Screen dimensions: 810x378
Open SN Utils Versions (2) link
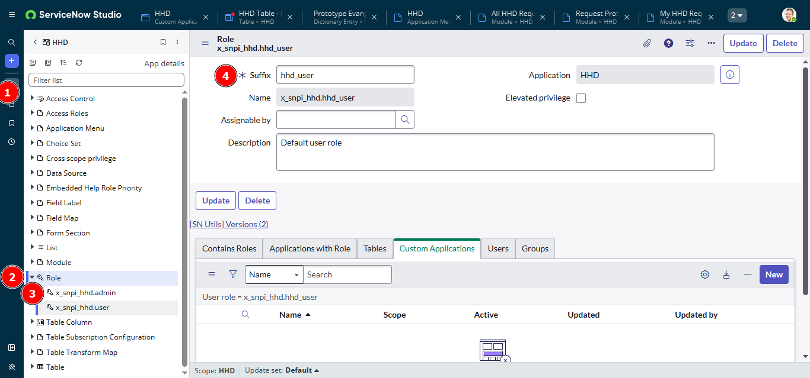(x=229, y=224)
